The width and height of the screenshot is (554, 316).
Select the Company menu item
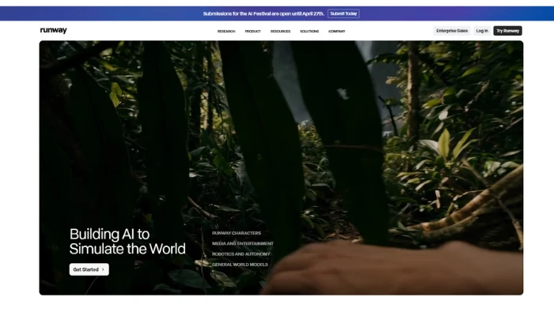336,31
